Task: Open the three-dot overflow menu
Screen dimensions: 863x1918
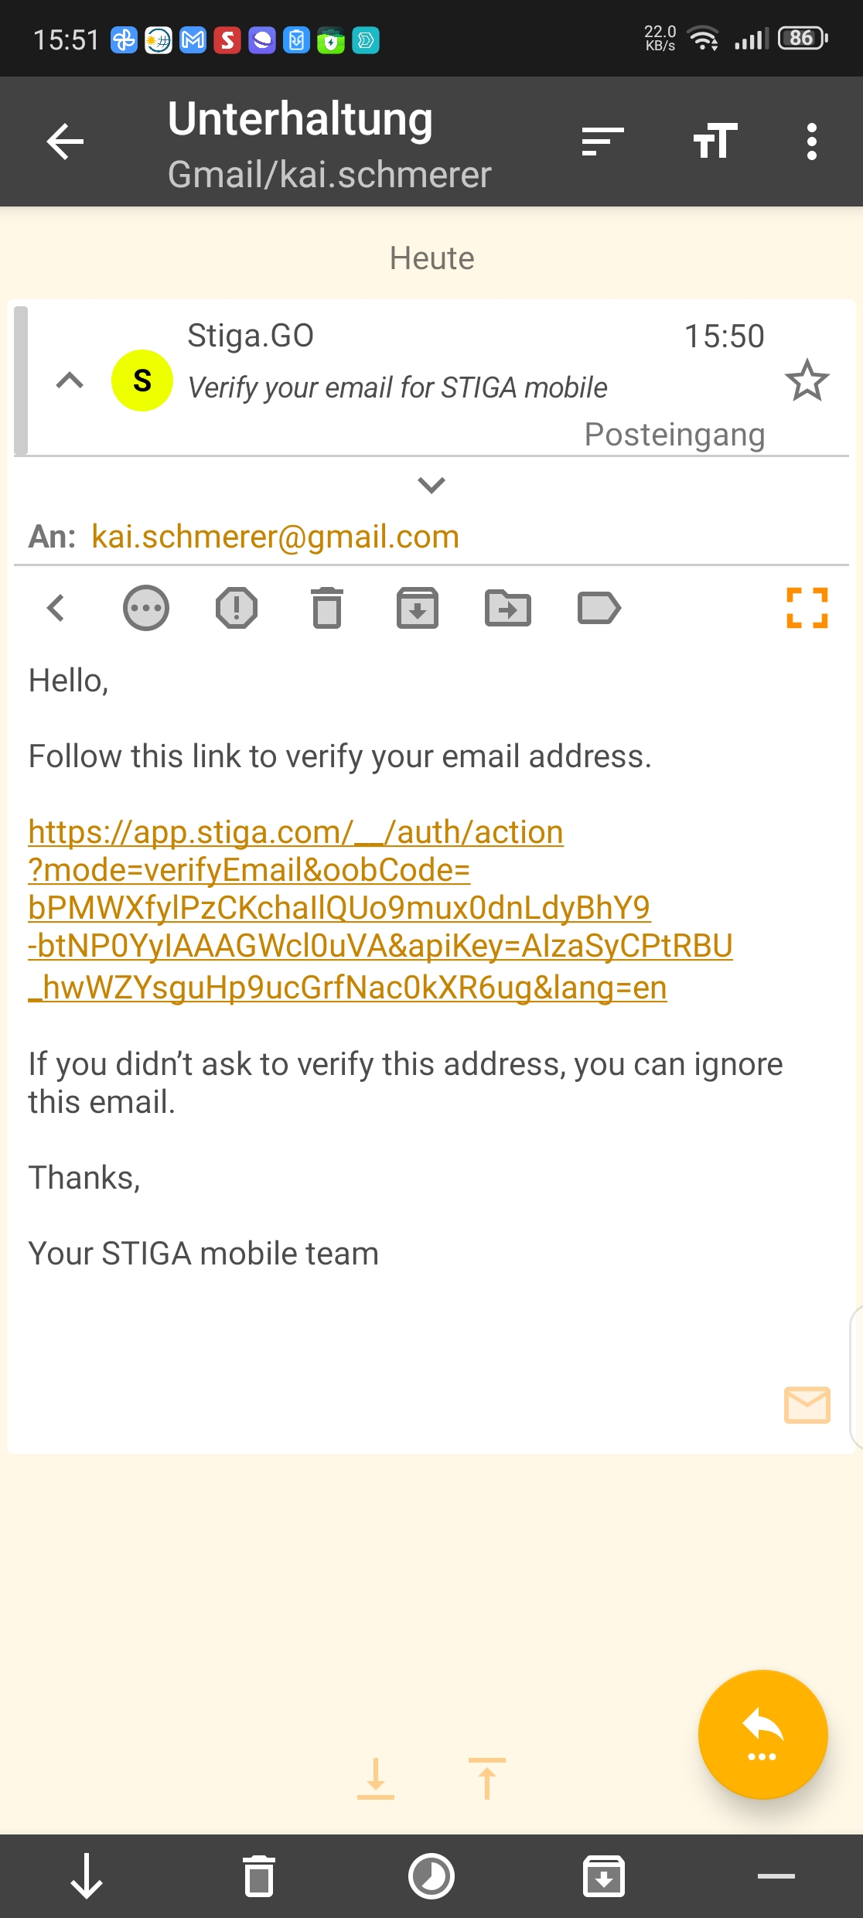Action: pos(811,142)
